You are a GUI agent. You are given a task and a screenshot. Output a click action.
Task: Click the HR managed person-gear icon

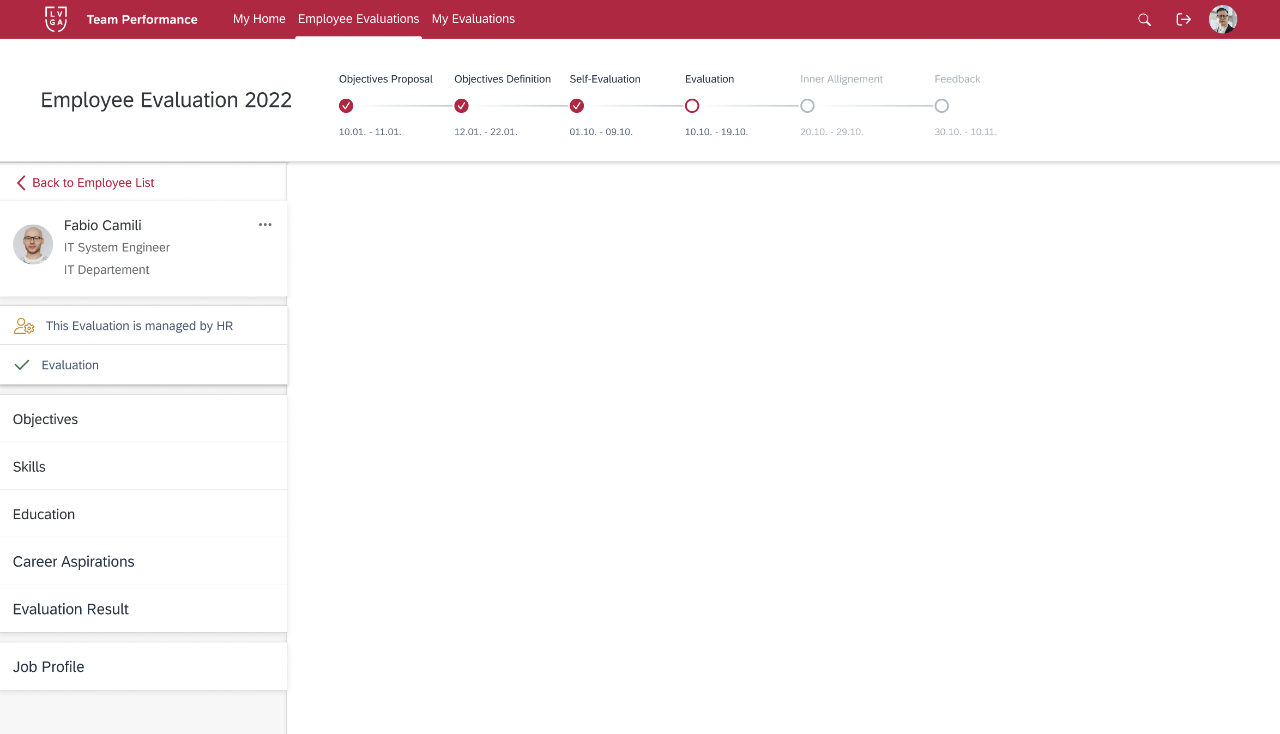(x=24, y=326)
